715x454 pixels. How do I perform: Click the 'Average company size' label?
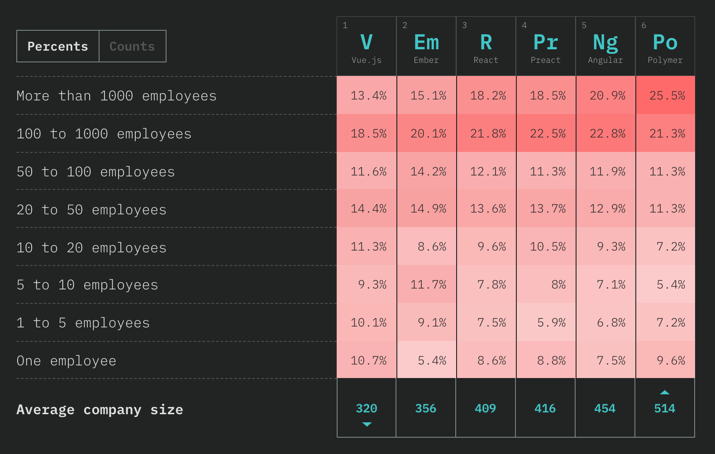(x=100, y=410)
